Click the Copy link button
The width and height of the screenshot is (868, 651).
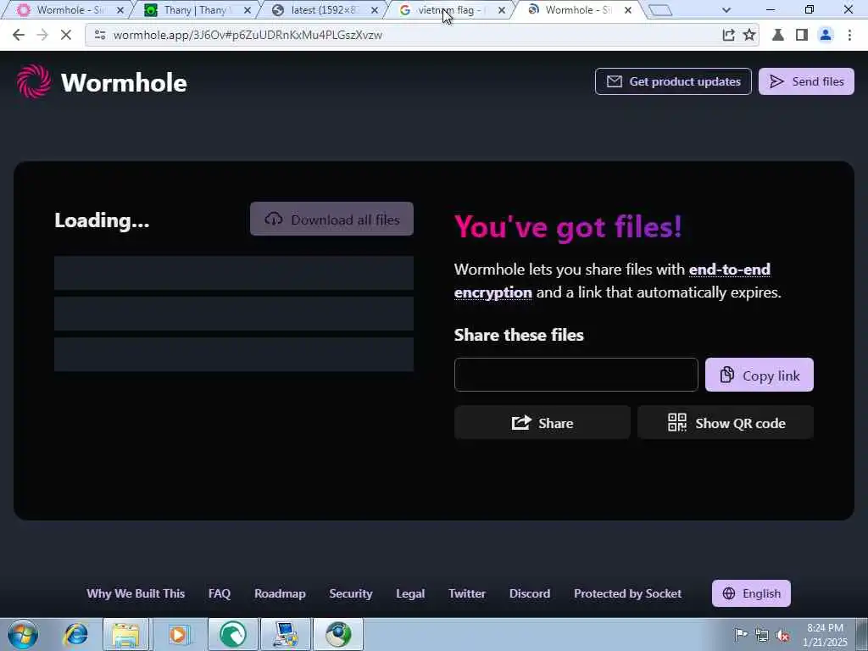coord(759,375)
